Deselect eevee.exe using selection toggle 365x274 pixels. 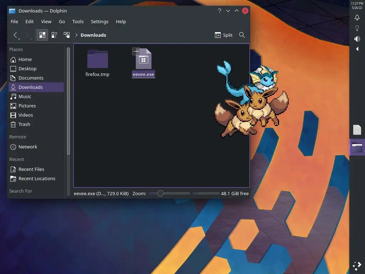tap(136, 51)
